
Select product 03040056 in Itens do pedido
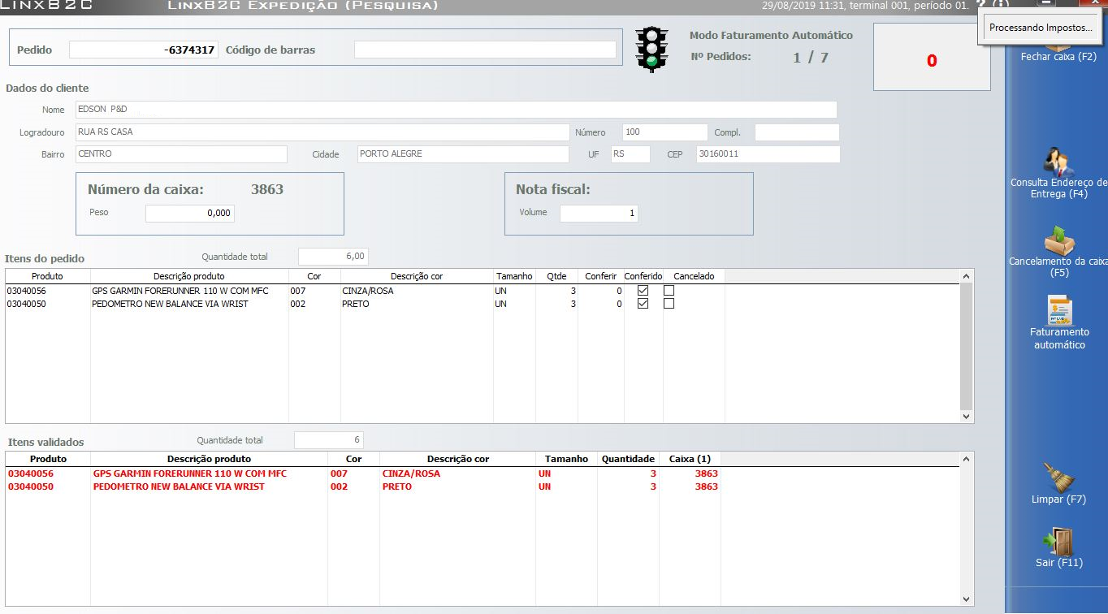click(x=27, y=291)
